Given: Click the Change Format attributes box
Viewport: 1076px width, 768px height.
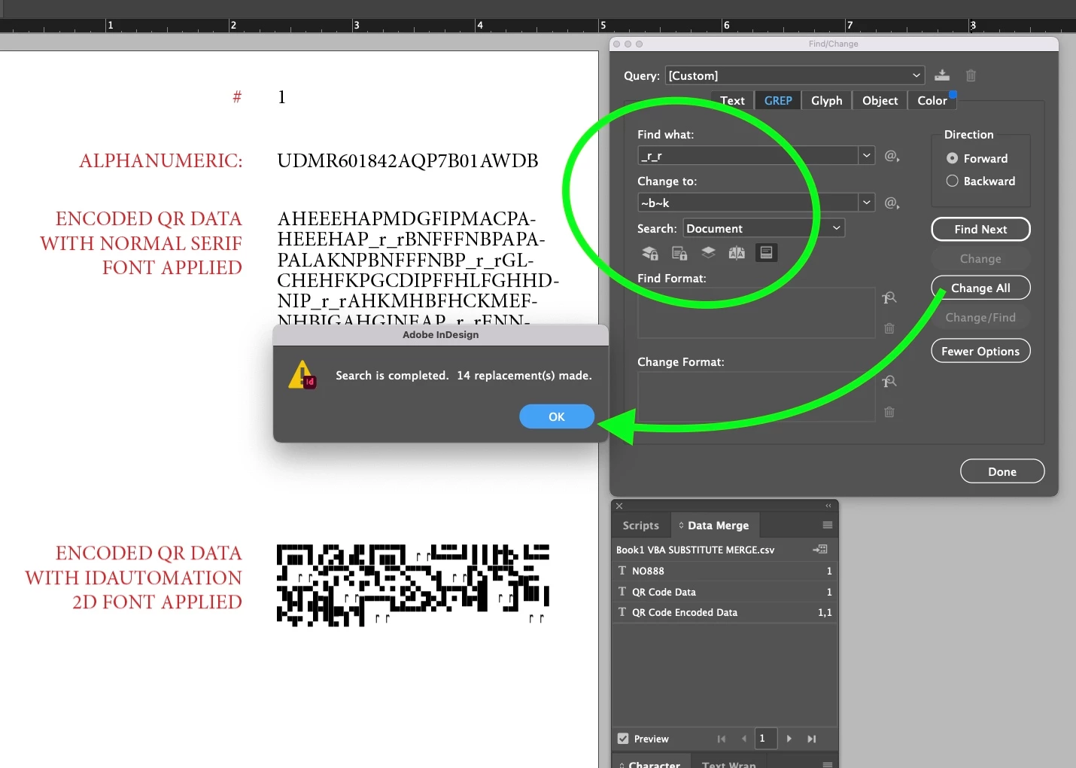Looking at the screenshot, I should pyautogui.click(x=757, y=396).
